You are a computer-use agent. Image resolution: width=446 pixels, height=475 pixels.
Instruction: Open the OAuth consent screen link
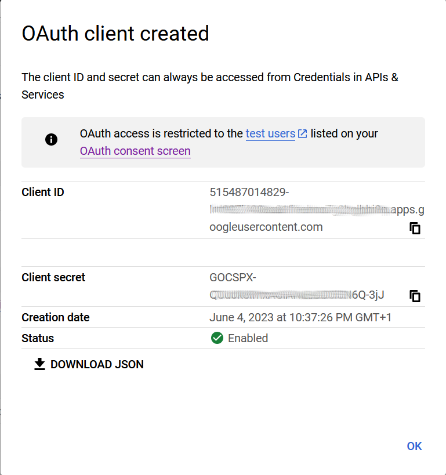pos(135,151)
